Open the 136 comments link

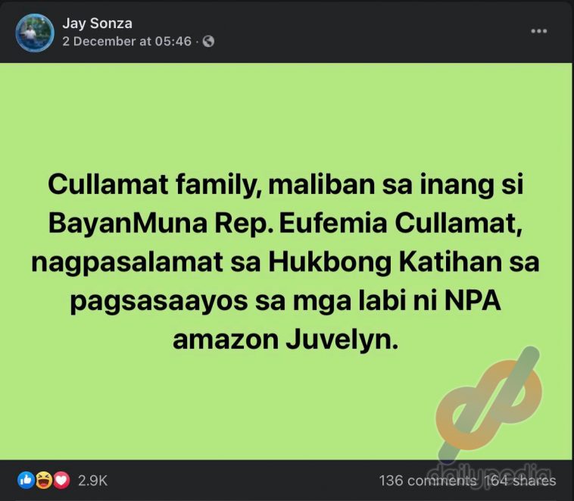click(x=428, y=481)
